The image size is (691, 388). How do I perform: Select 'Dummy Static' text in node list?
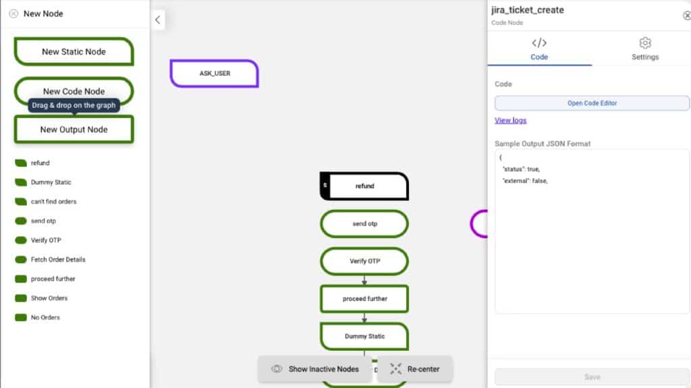pyautogui.click(x=51, y=183)
